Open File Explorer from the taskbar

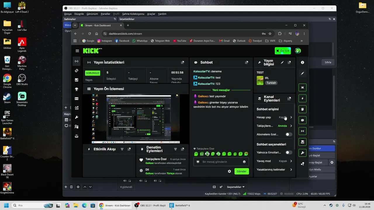[76, 205]
